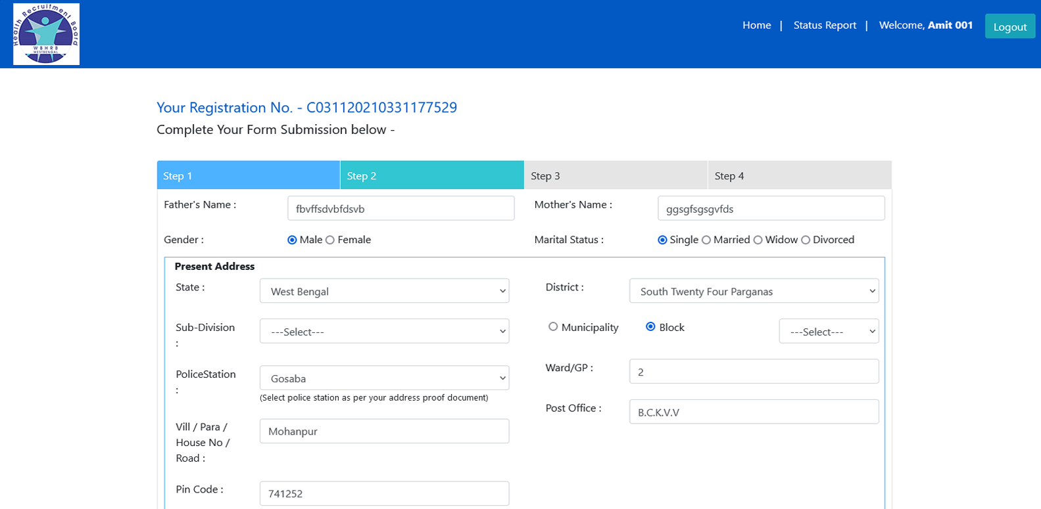The height and width of the screenshot is (509, 1041).
Task: Click the Logout button
Action: 1009,26
